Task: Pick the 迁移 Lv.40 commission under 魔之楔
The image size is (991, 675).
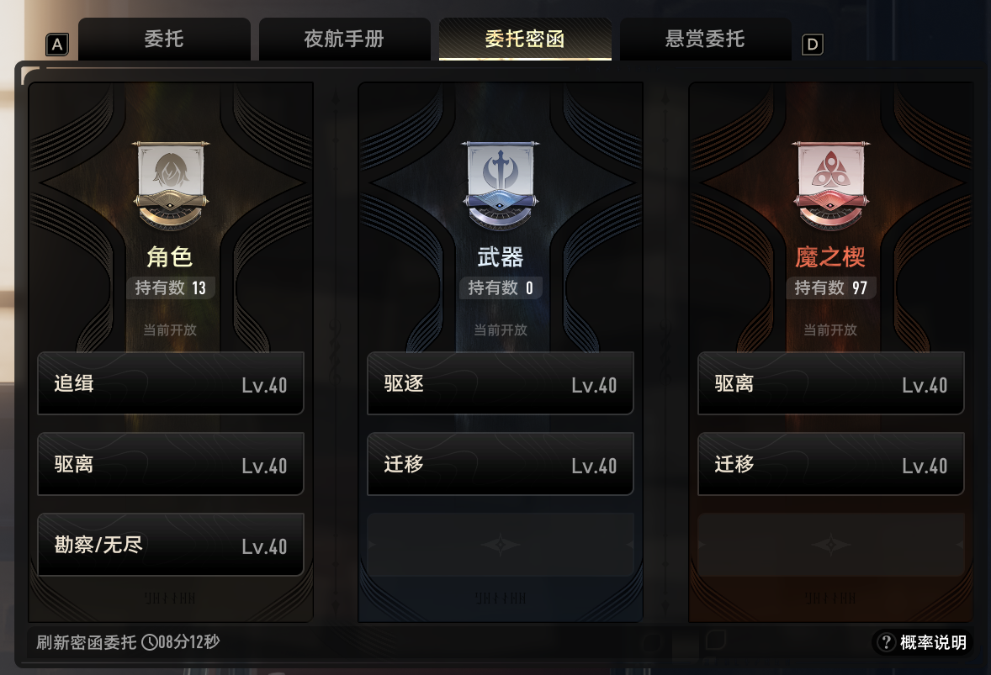Action: click(x=830, y=464)
